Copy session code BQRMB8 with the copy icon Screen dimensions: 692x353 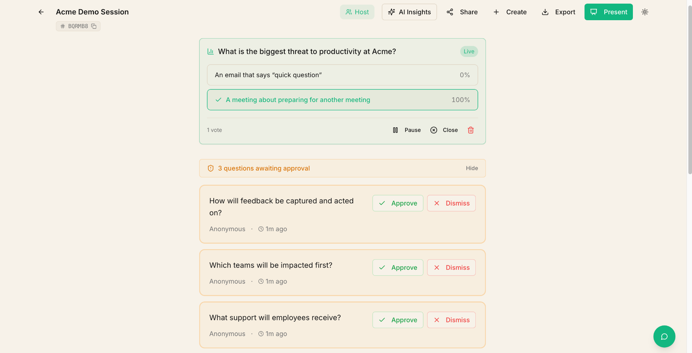(x=94, y=26)
